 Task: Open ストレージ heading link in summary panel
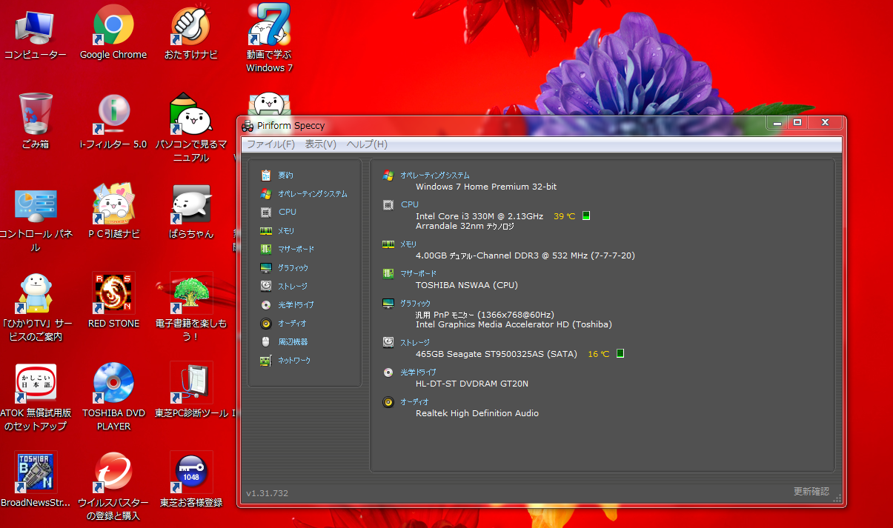click(414, 342)
